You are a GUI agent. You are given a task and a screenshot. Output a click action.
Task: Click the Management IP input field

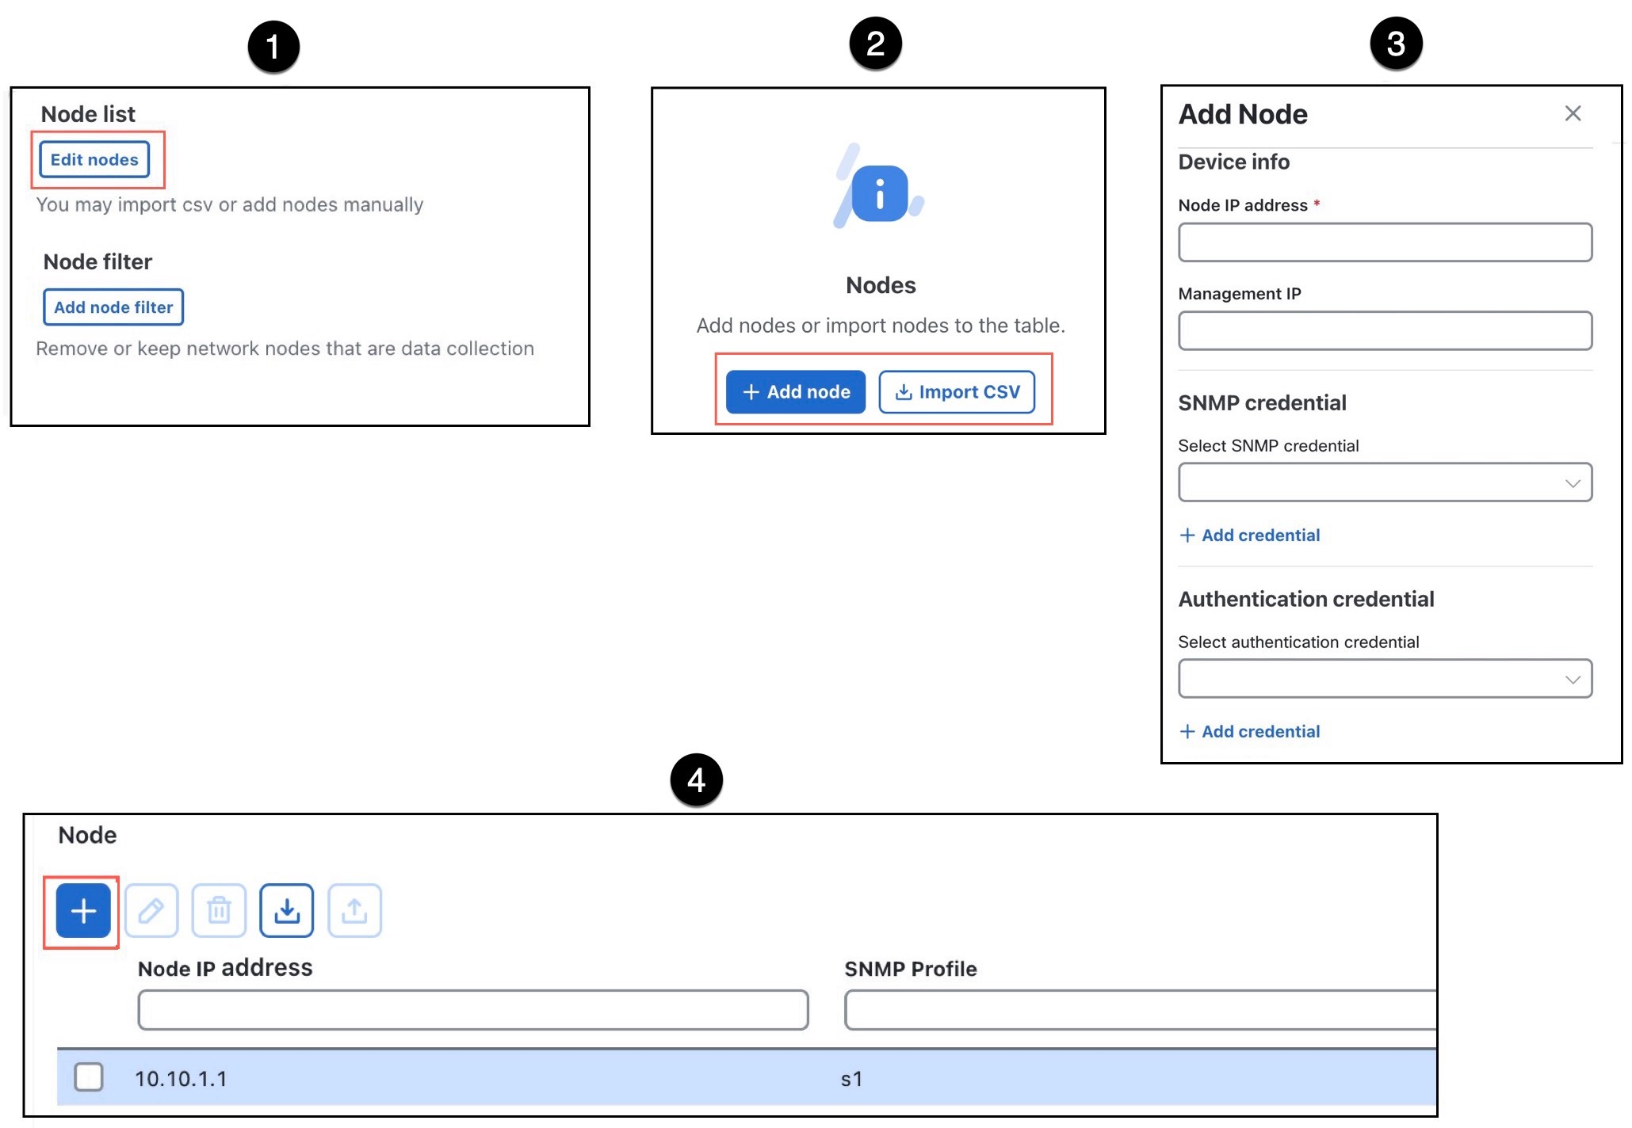(1385, 330)
